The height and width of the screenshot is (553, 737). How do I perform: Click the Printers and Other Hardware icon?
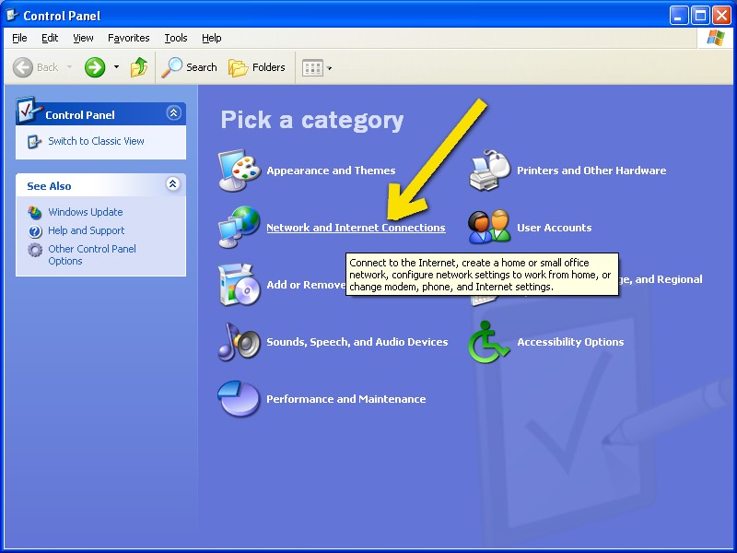tap(490, 171)
